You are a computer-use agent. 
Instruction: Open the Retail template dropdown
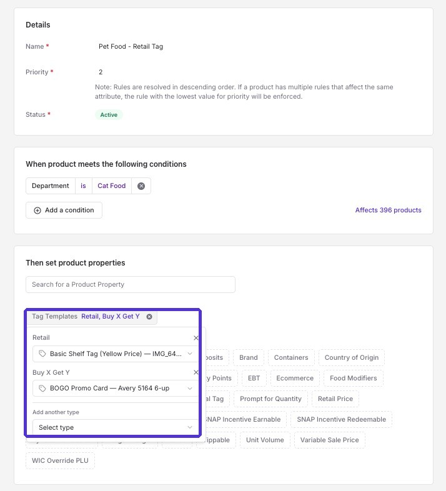point(116,354)
